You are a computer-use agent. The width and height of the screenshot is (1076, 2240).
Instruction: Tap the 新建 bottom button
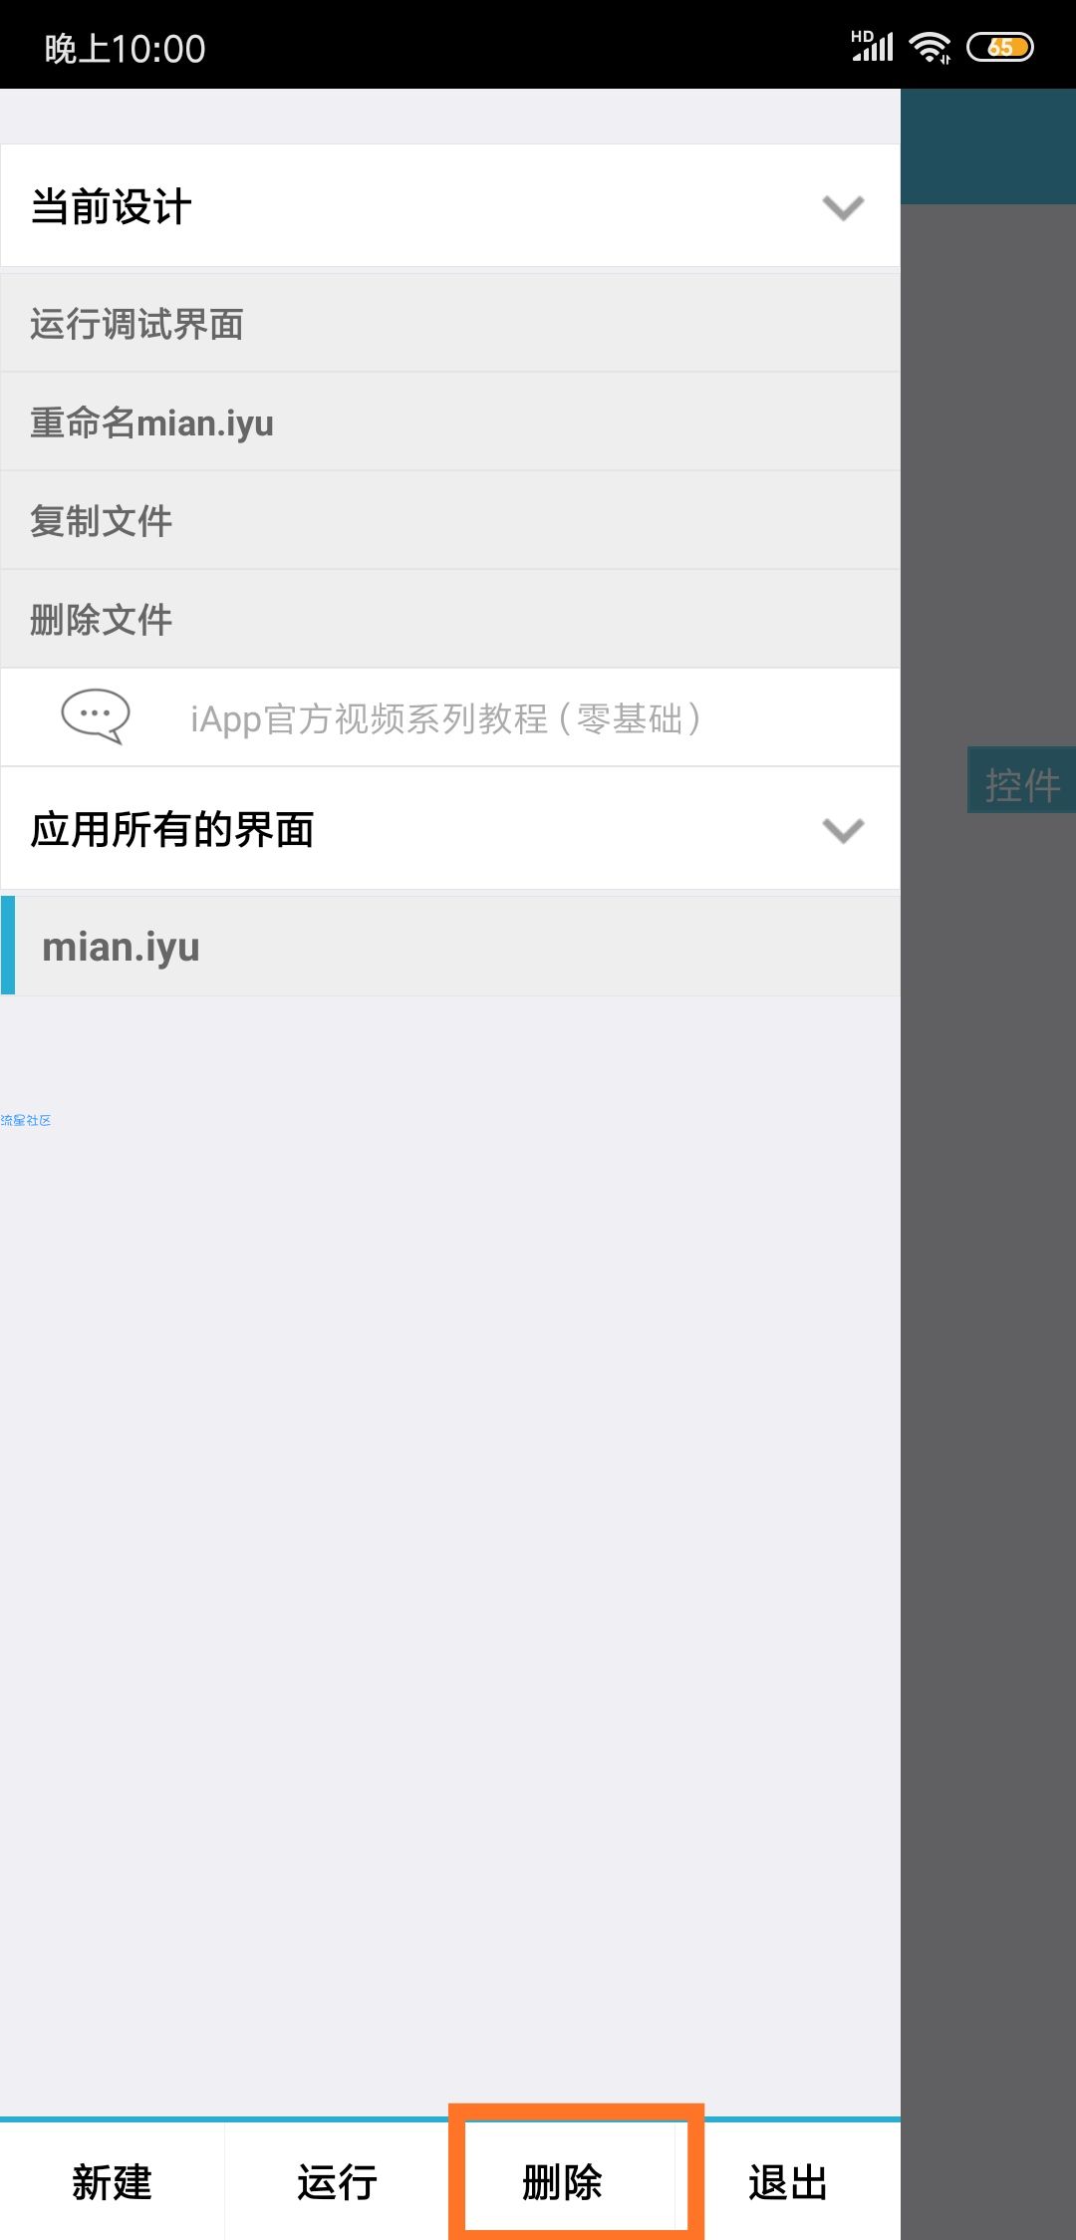112,2182
